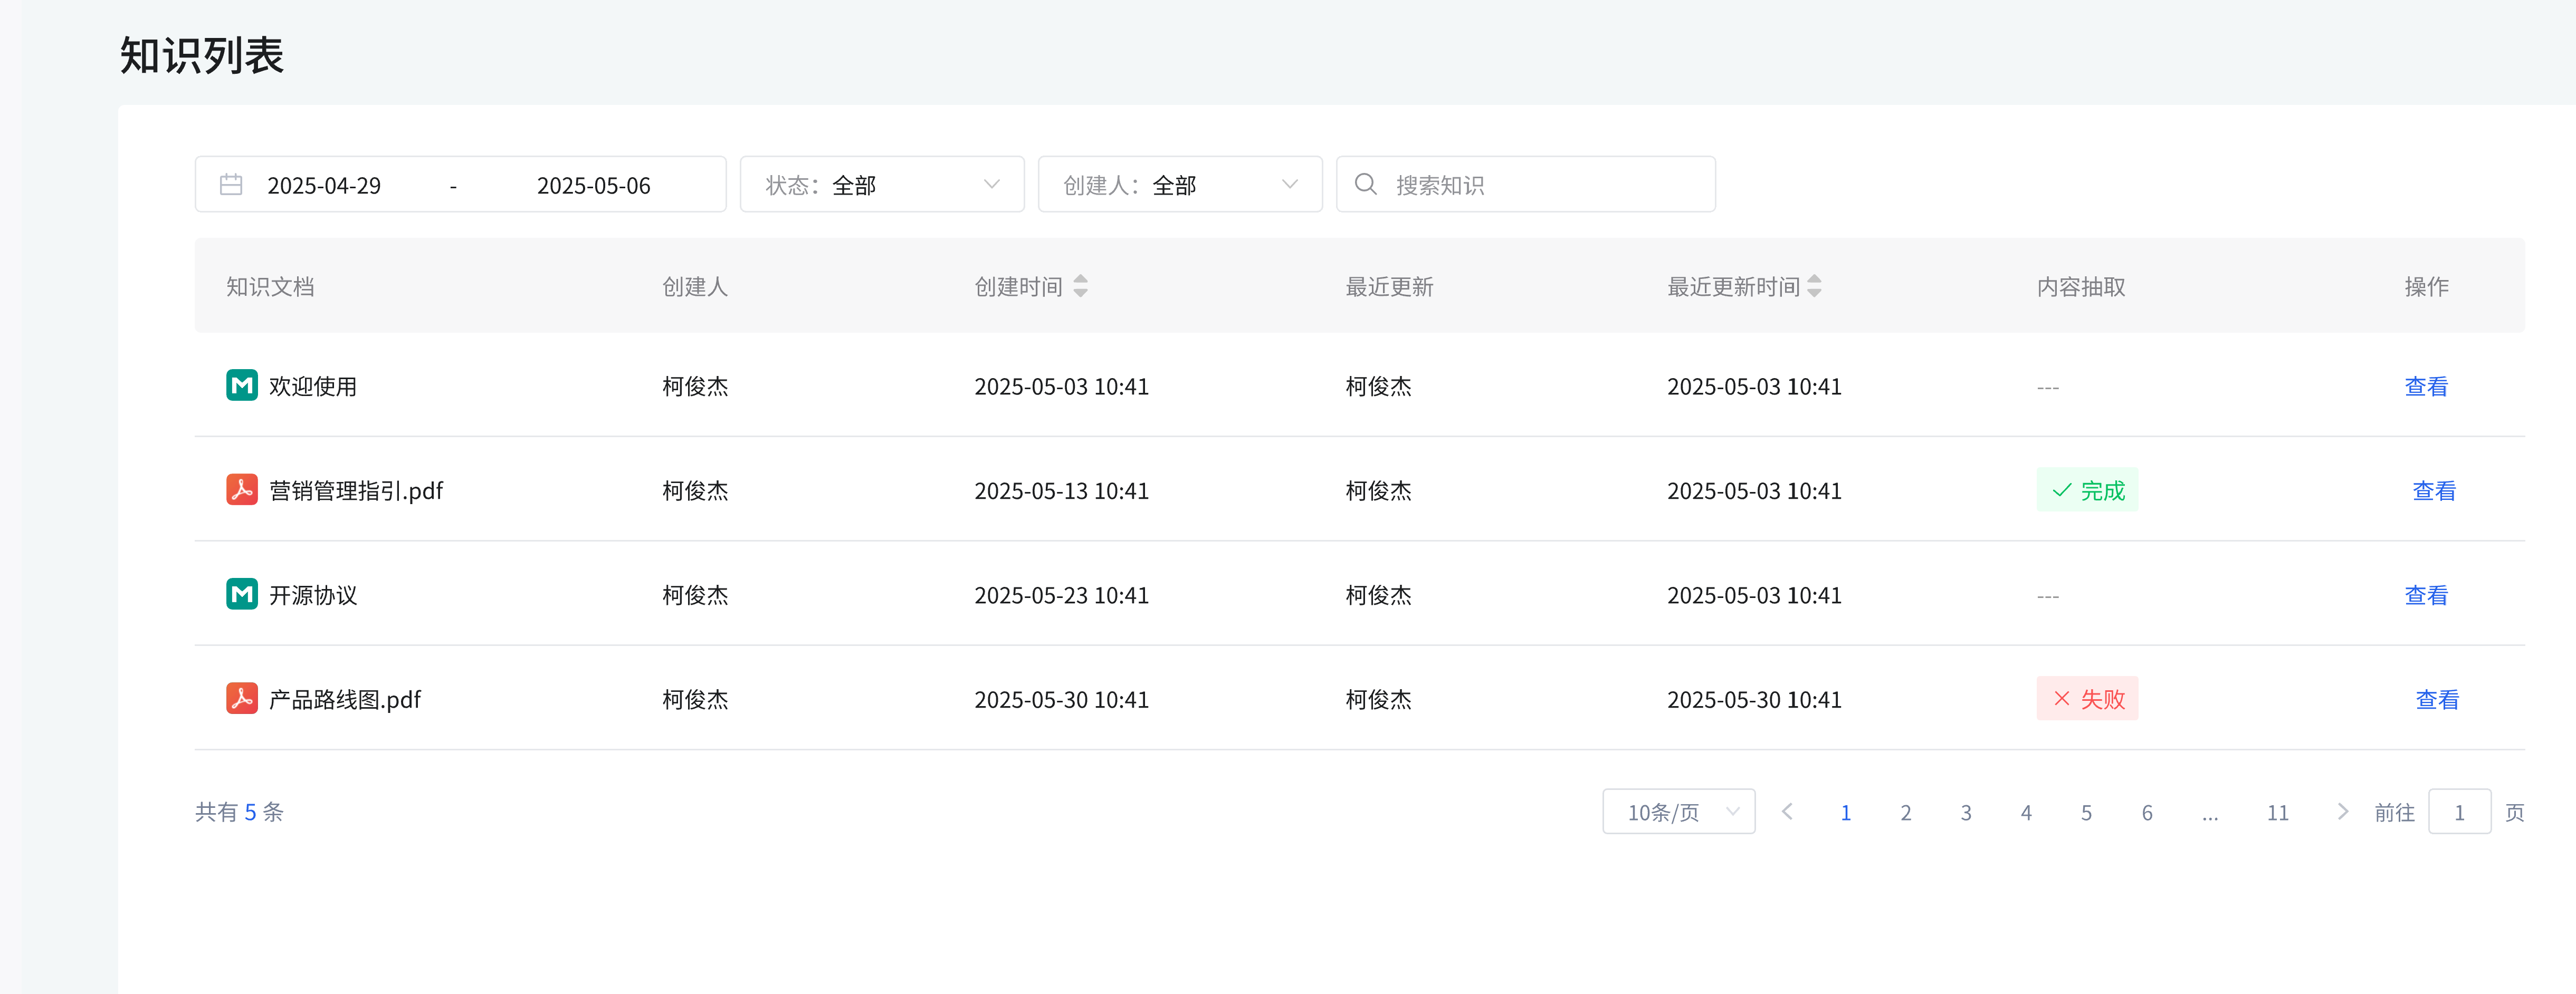This screenshot has width=2576, height=994.
Task: Go to next page arrow
Action: 2342,811
